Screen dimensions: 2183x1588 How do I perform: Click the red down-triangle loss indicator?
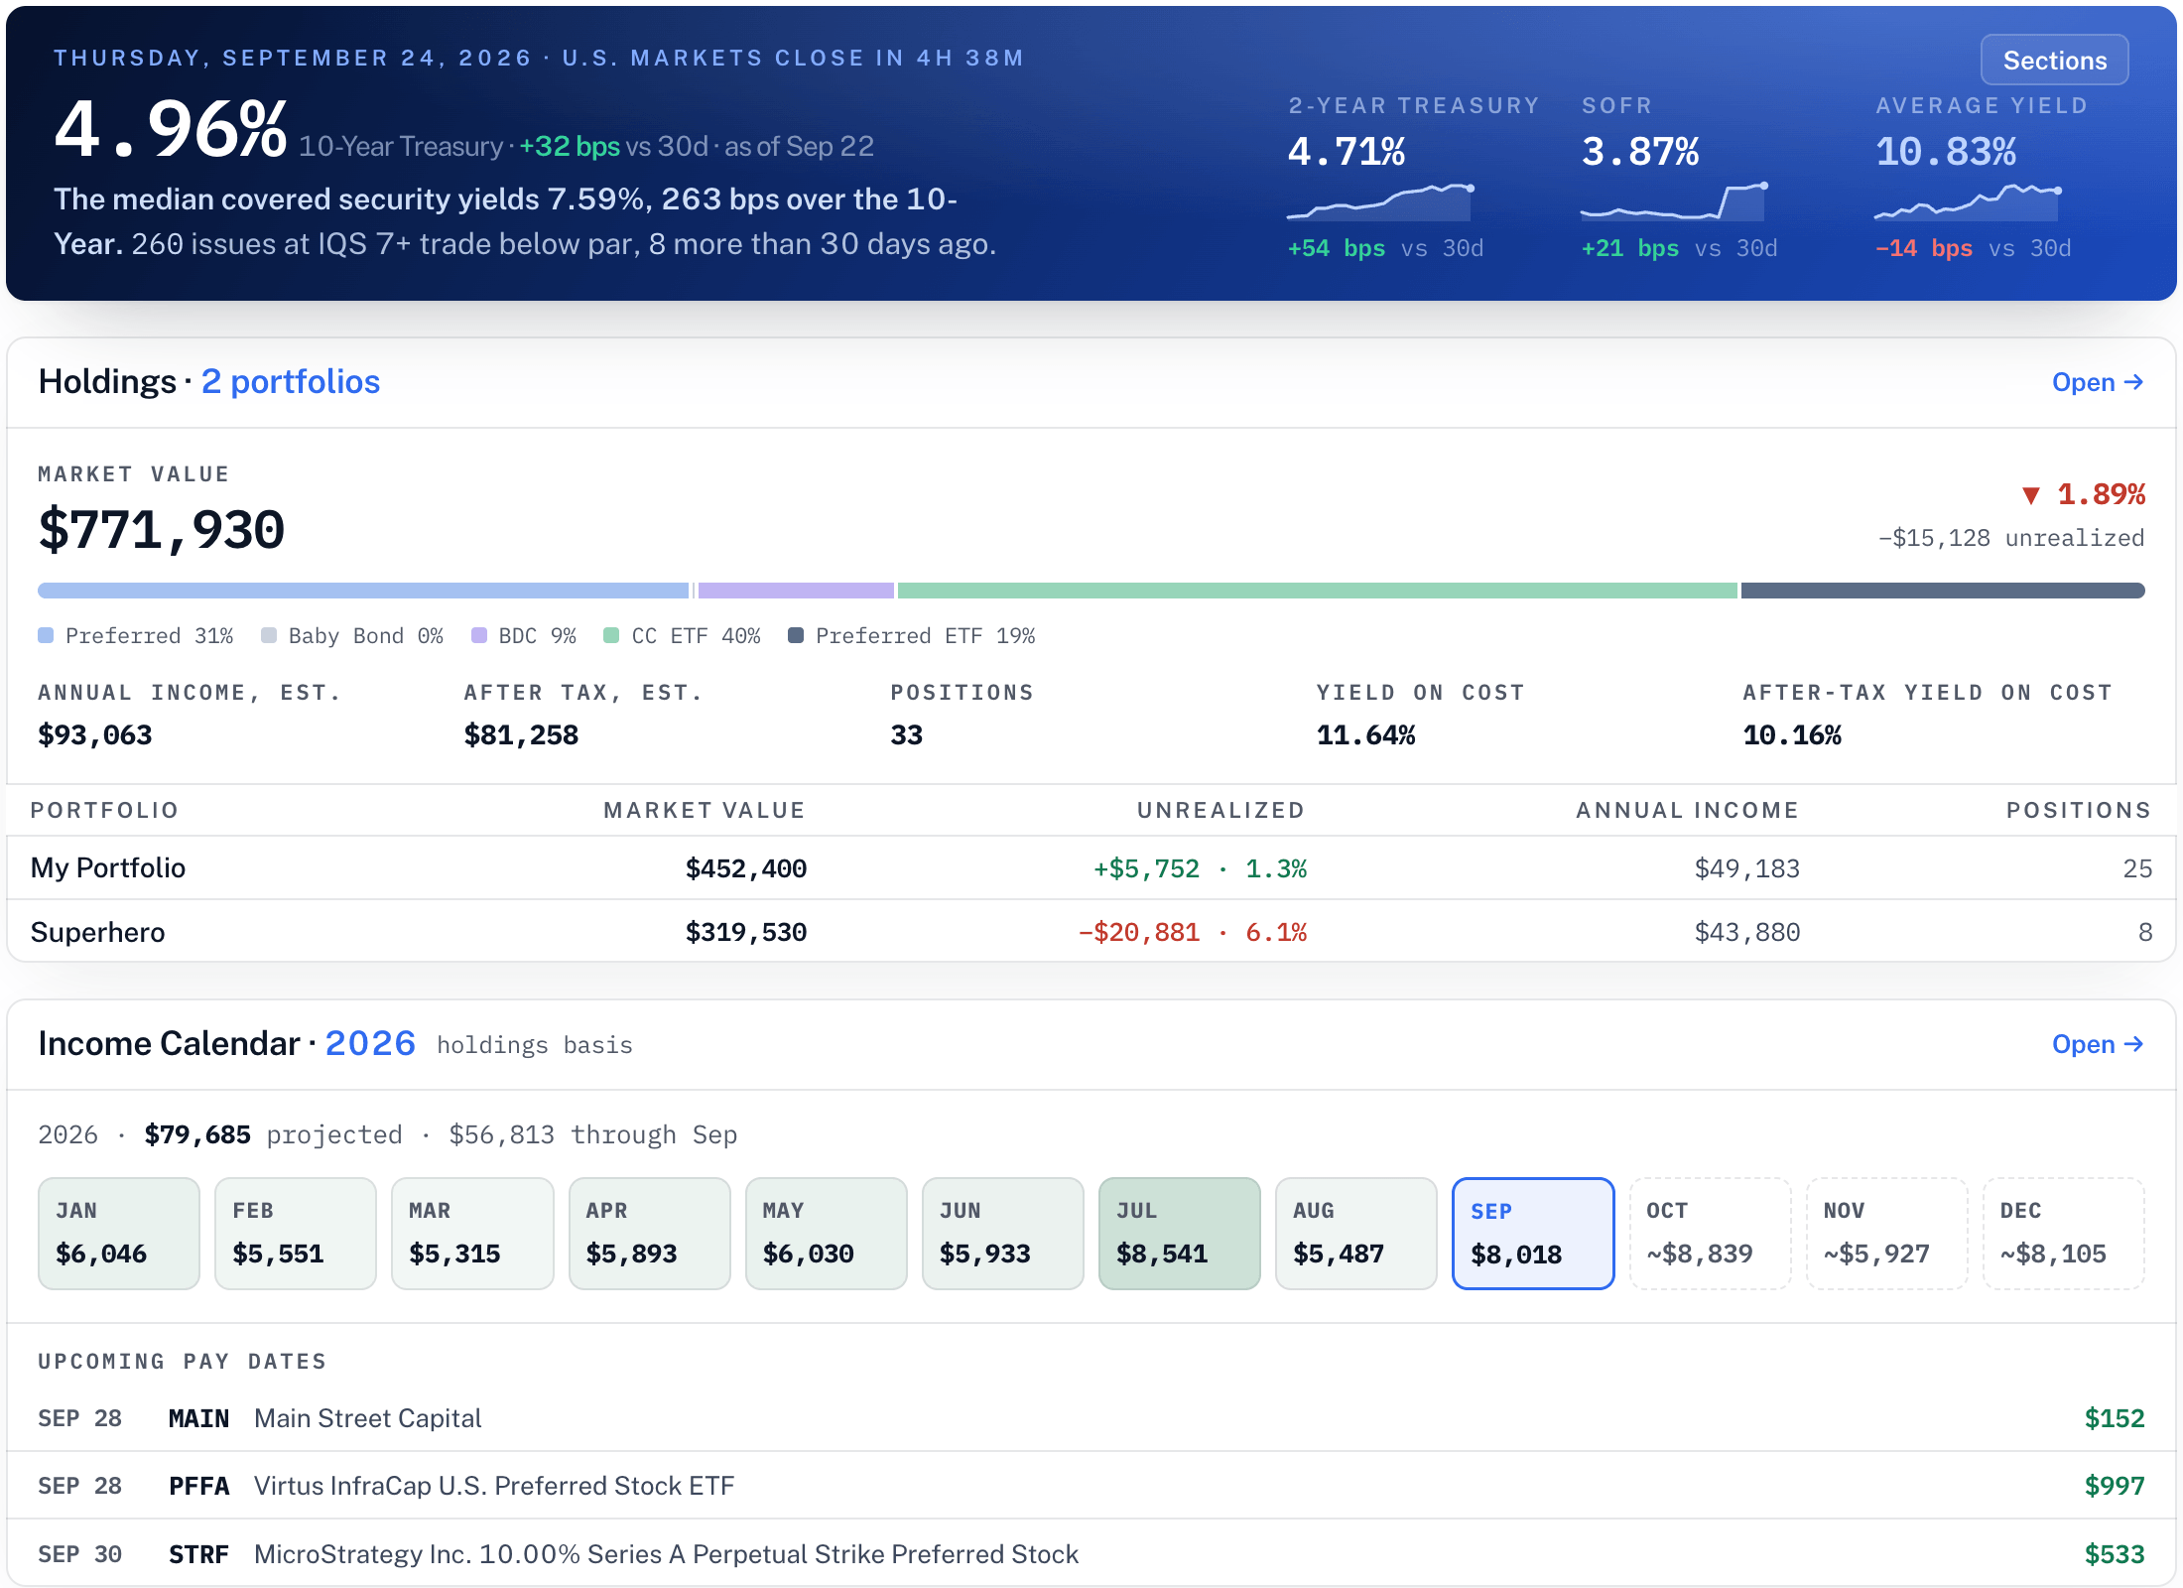(x=2031, y=495)
